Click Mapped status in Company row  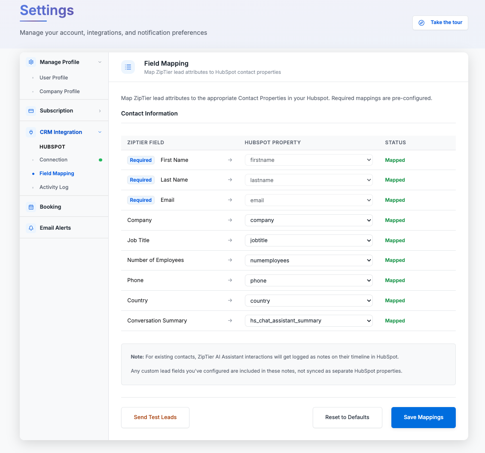(x=395, y=220)
